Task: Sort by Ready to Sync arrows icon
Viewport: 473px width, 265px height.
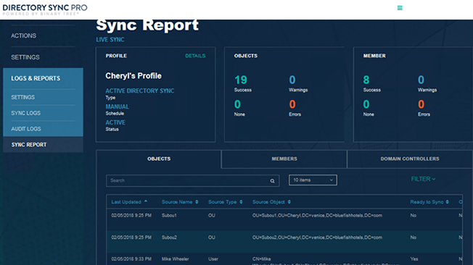Action: point(447,202)
